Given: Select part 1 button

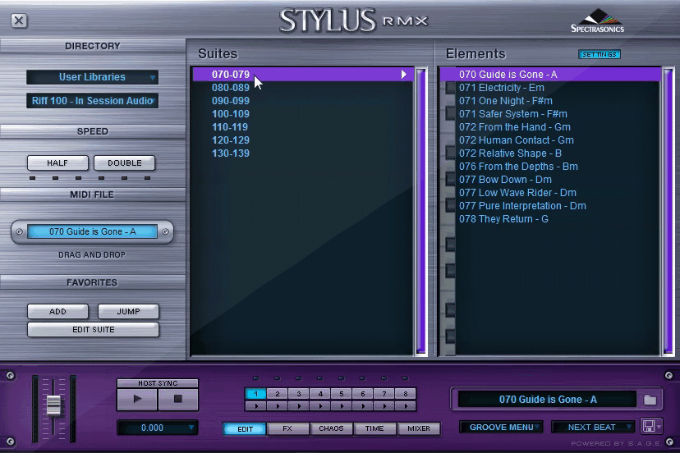Looking at the screenshot, I should [256, 394].
